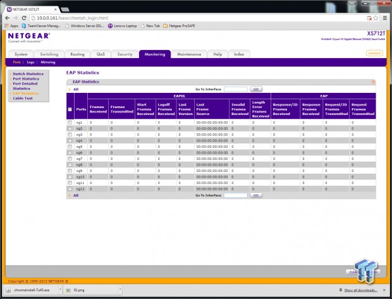Click the LOGOUT button
The height and width of the screenshot is (299, 392).
click(x=374, y=53)
